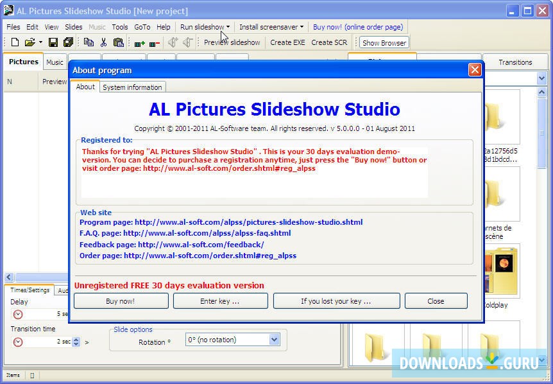
Task: Add a new slide with green plus icon
Action: coord(140,42)
